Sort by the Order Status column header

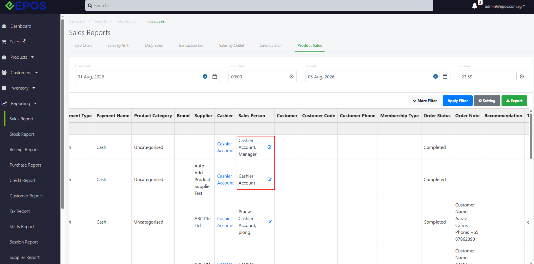(437, 116)
